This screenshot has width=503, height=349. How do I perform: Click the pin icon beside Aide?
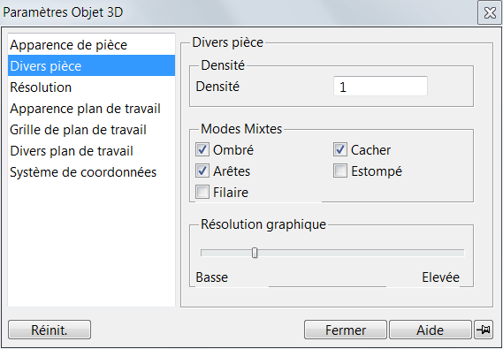484,330
